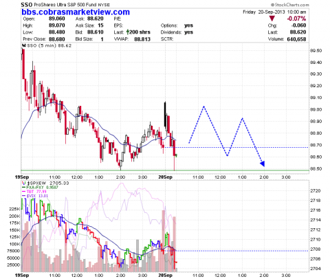
Task: Click the P/E label
Action: point(118,19)
